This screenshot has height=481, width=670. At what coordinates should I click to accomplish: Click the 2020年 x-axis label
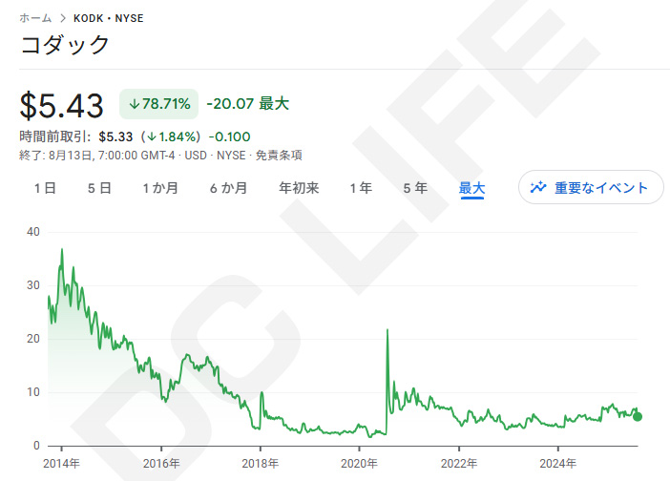tap(359, 463)
